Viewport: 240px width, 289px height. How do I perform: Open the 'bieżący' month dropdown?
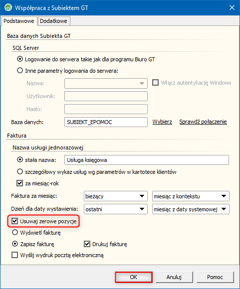[116, 196]
